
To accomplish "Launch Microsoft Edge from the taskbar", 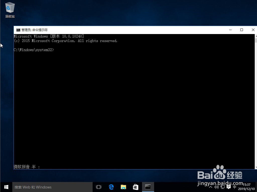I will coord(111,187).
